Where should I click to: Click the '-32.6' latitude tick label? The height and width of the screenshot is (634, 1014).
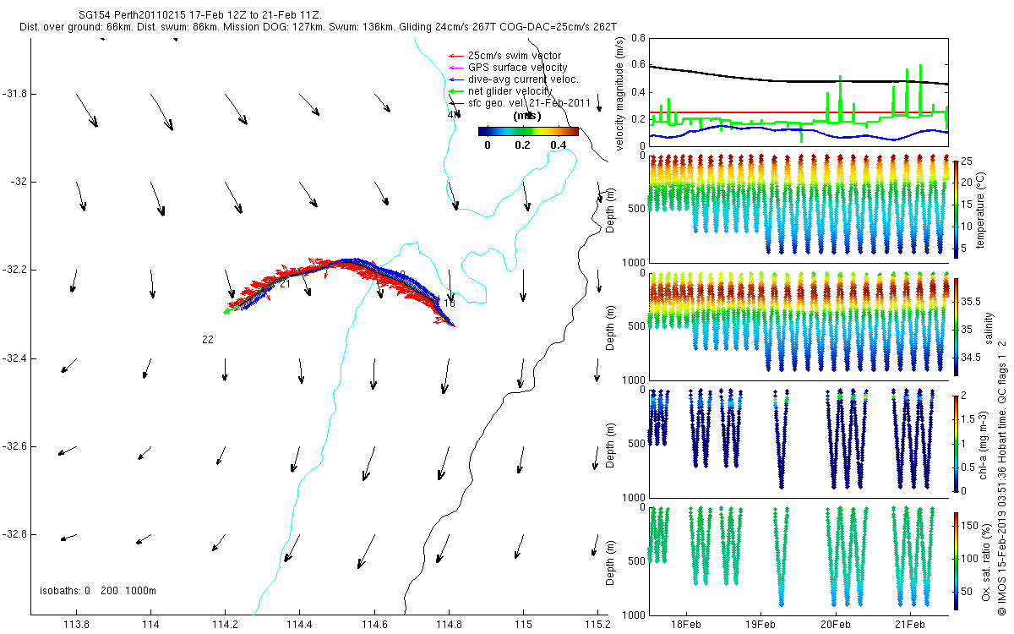14,446
